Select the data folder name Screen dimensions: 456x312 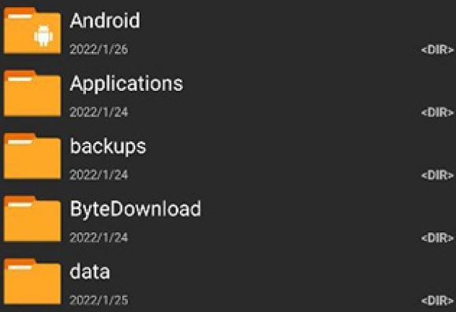pyautogui.click(x=90, y=271)
